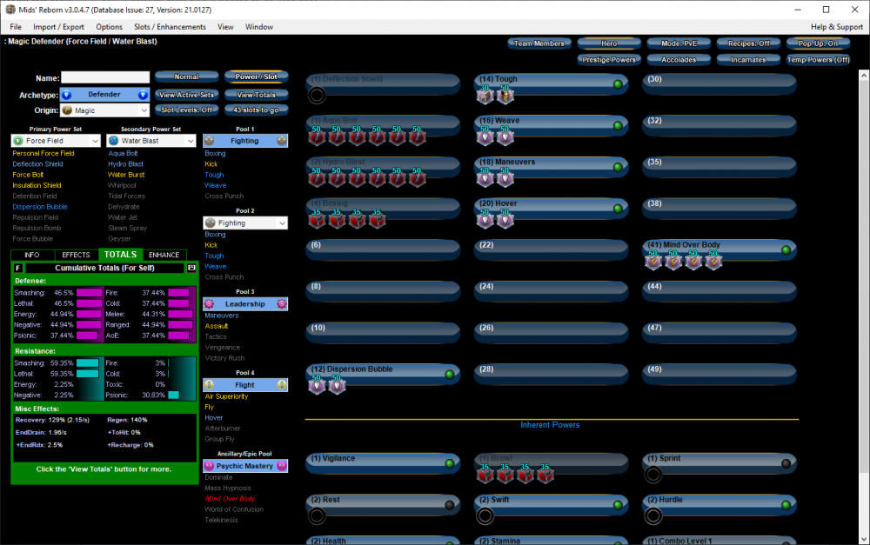The width and height of the screenshot is (870, 545).
Task: Click the last enhancement icon under Mind Over Body
Action: pos(714,261)
